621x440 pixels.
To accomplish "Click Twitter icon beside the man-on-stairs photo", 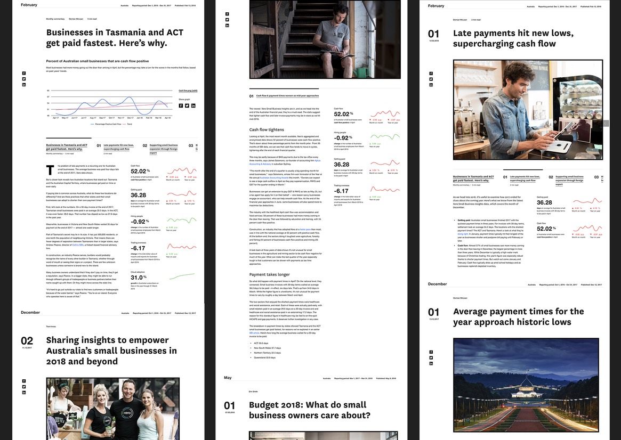I will pos(227,20).
